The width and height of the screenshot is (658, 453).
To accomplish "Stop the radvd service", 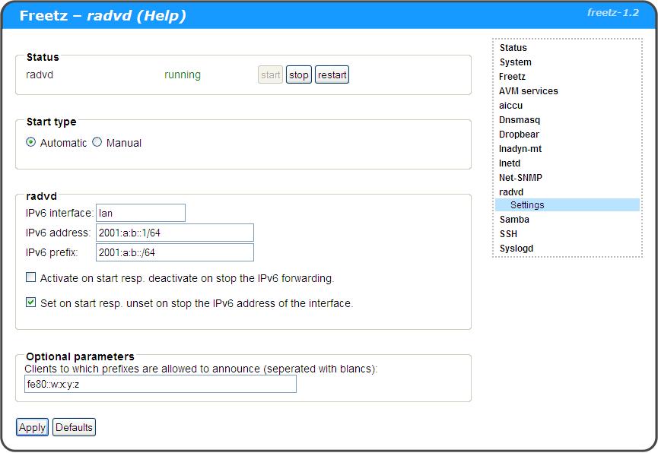I will 298,75.
